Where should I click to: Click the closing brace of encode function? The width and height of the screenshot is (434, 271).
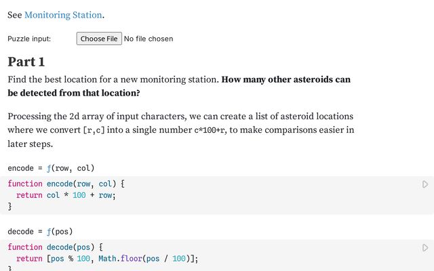coord(10,207)
